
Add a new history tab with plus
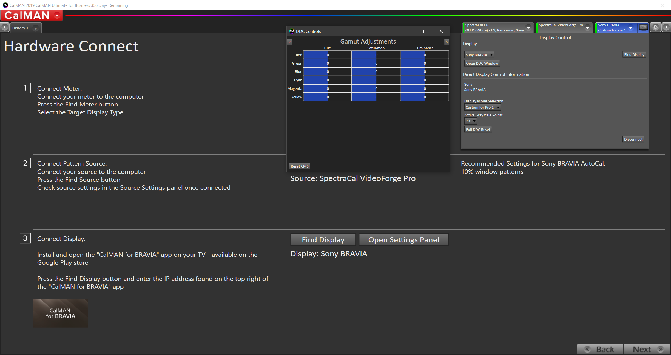(x=36, y=28)
